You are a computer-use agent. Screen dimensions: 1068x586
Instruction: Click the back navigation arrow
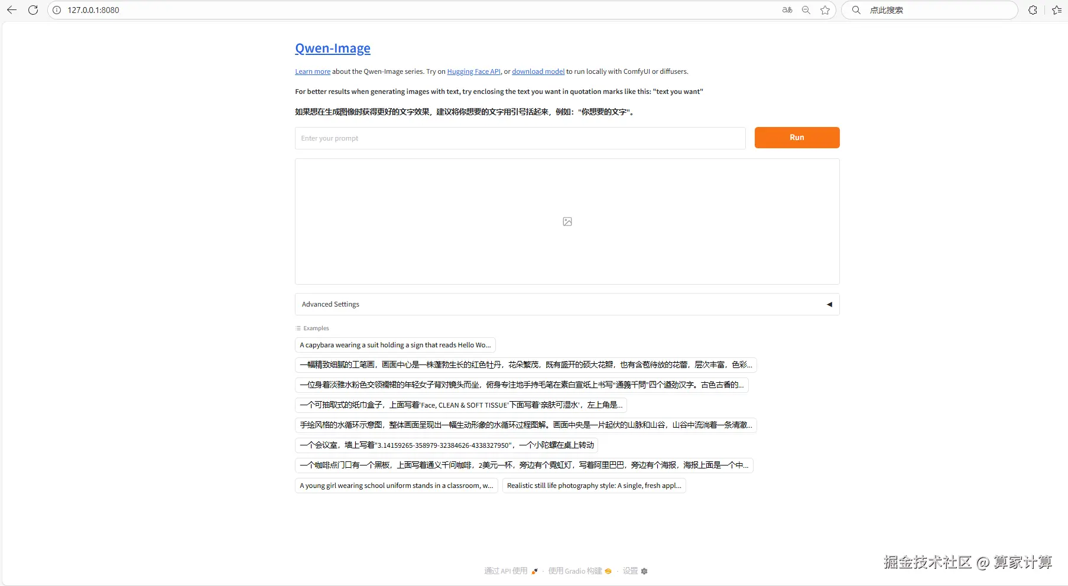pos(11,10)
